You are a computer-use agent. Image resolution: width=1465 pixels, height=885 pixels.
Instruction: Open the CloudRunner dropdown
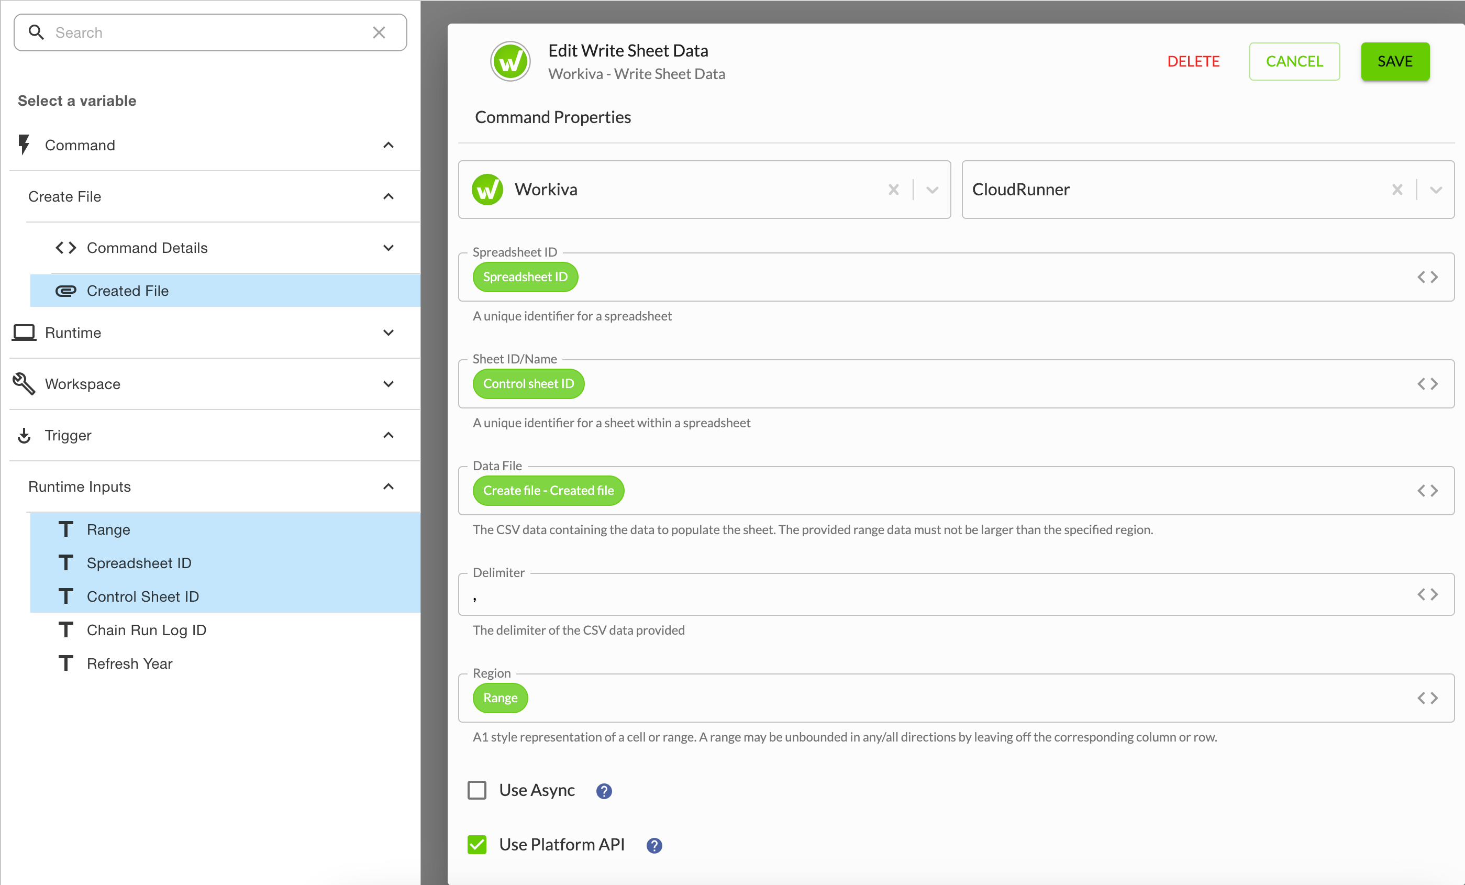pyautogui.click(x=1436, y=190)
